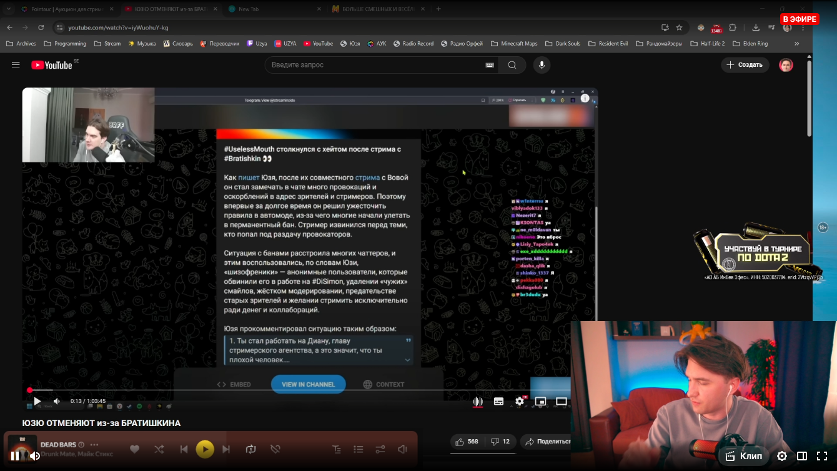Click the browser address bar URL
837x471 pixels.
click(118, 27)
